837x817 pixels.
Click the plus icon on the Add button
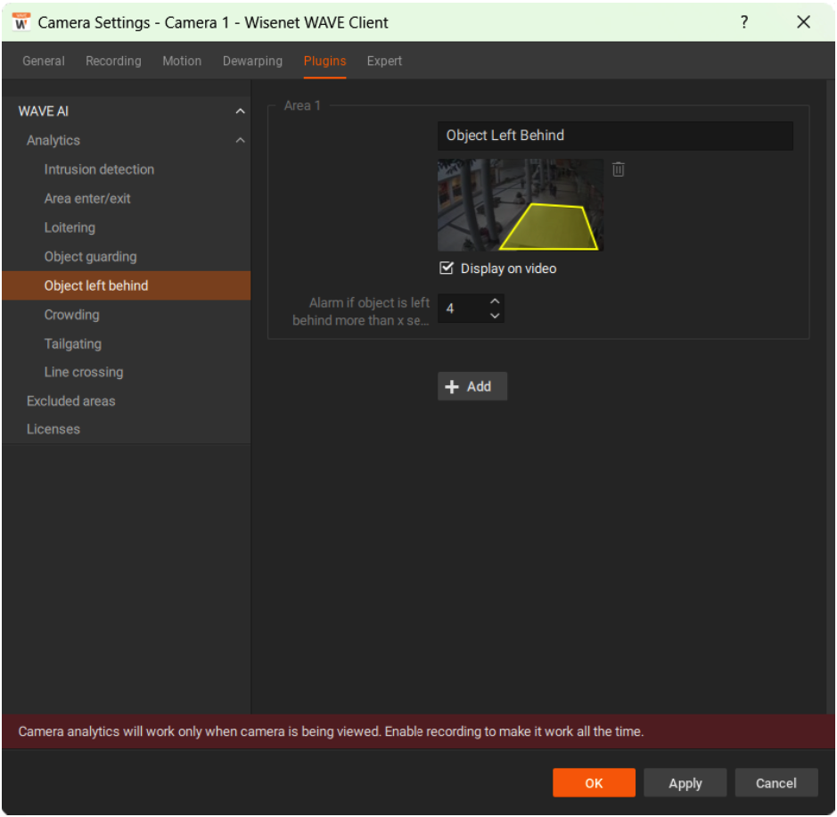(452, 386)
